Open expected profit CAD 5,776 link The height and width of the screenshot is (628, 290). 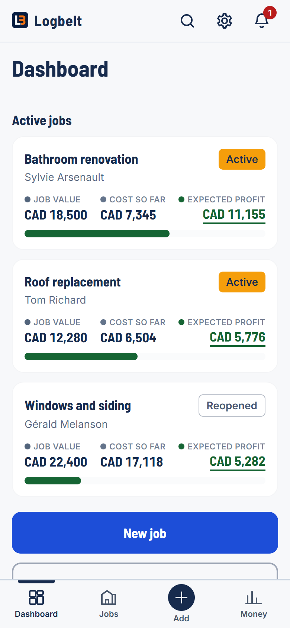click(238, 337)
